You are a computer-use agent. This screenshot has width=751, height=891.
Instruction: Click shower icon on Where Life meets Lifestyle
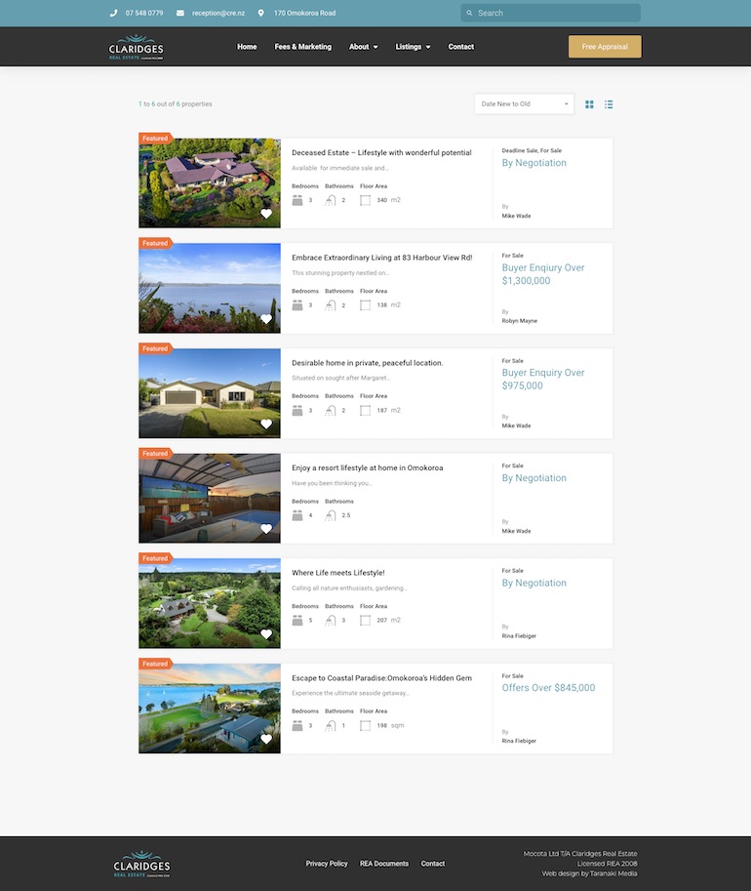point(330,621)
